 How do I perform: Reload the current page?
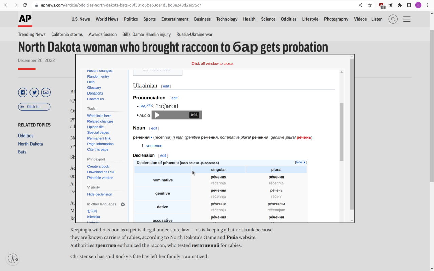pos(25,5)
